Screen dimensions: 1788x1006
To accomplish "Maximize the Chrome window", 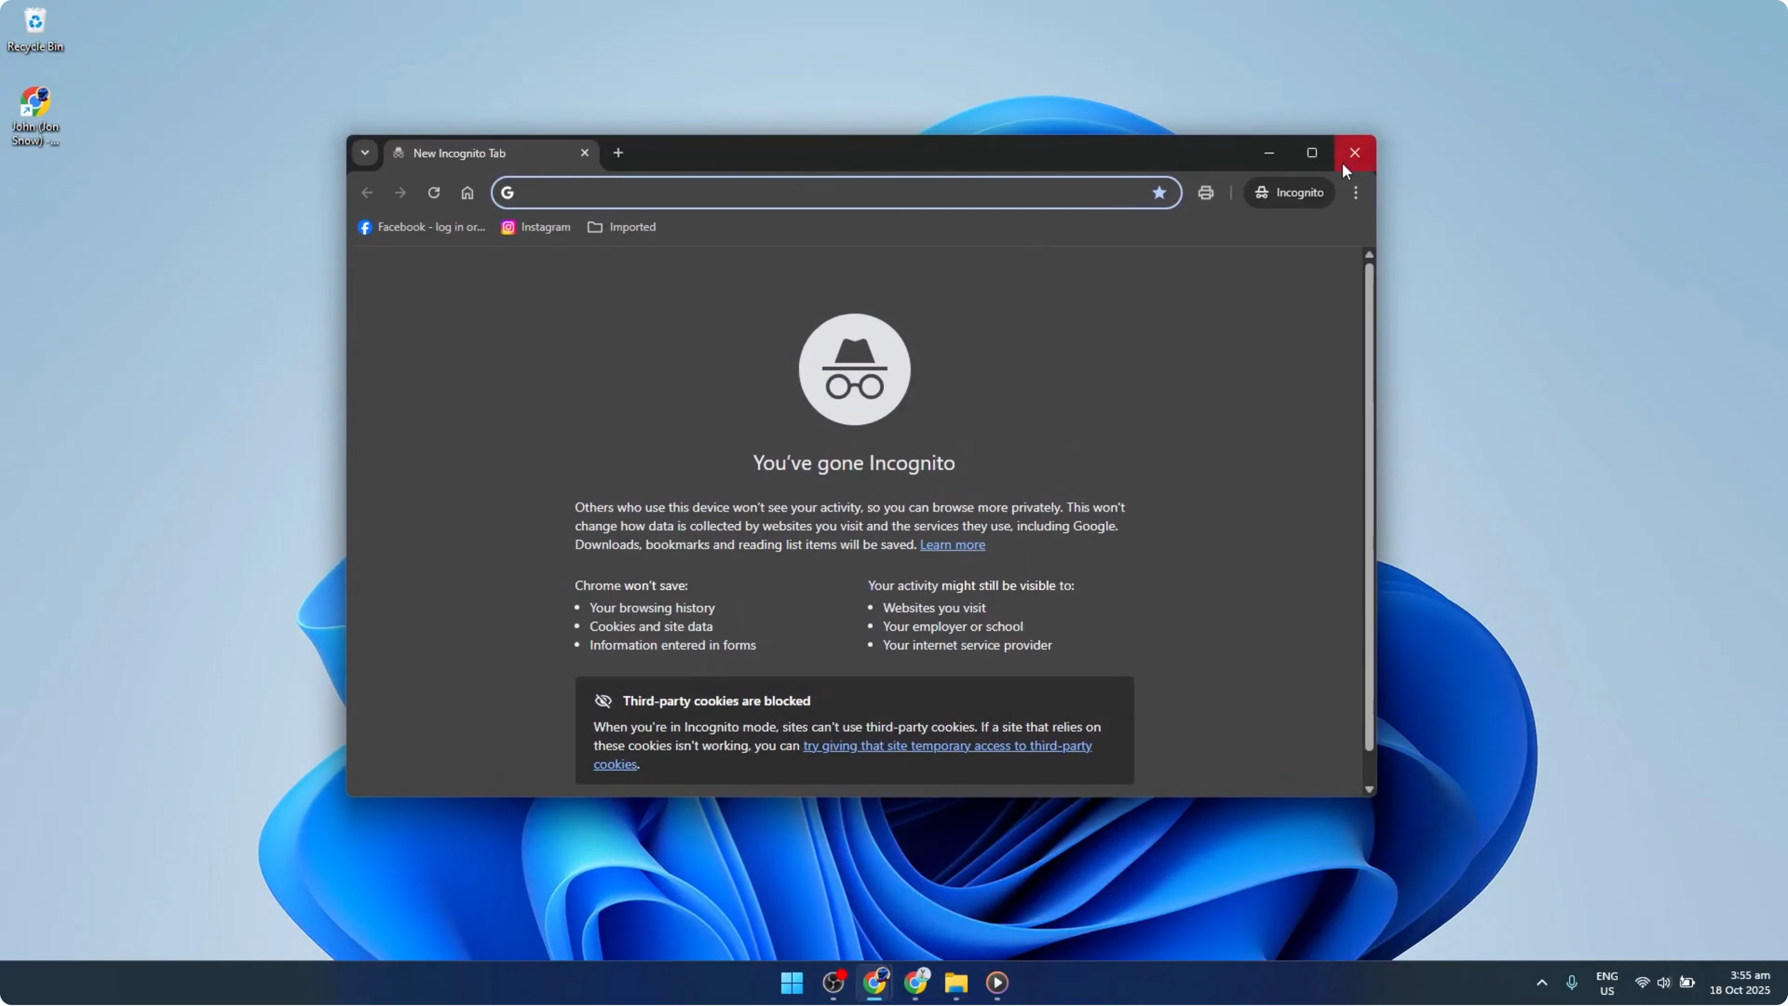I will [x=1311, y=153].
